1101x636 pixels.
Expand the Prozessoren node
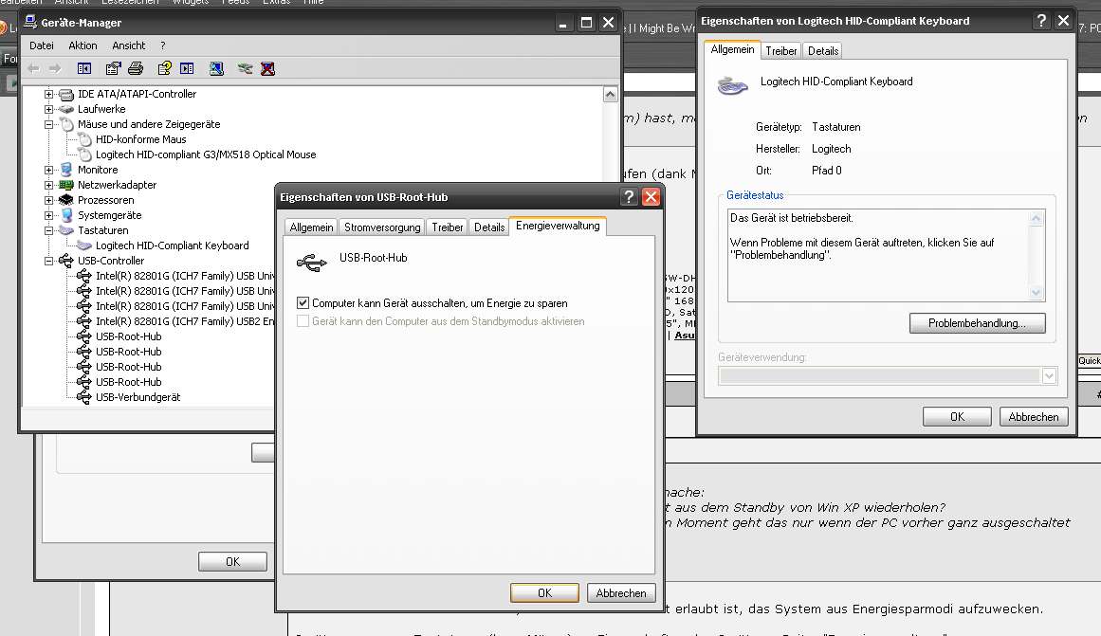(48, 200)
